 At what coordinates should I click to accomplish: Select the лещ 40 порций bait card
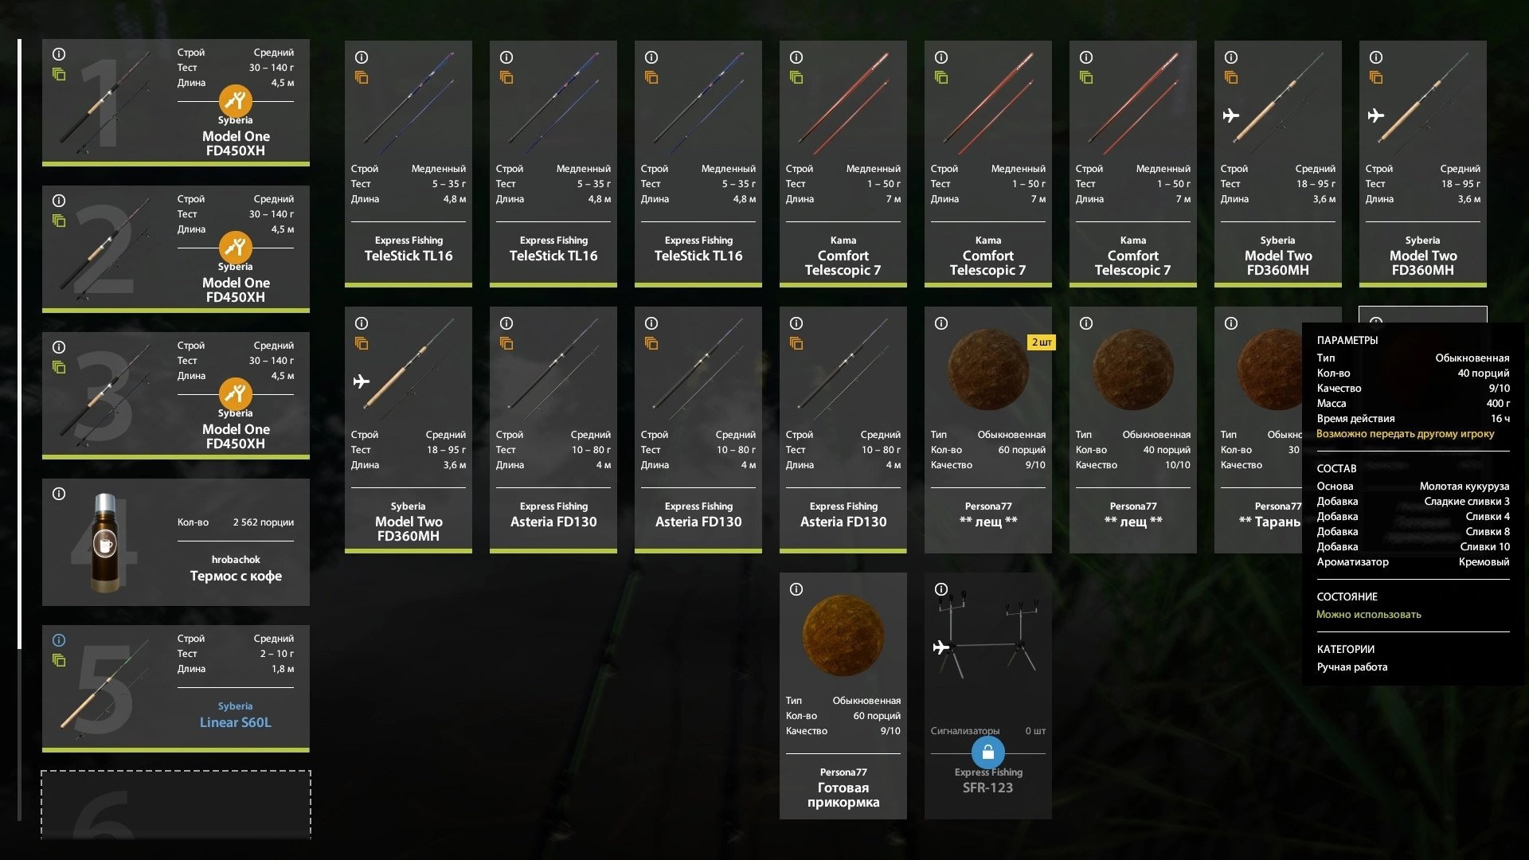[1133, 430]
